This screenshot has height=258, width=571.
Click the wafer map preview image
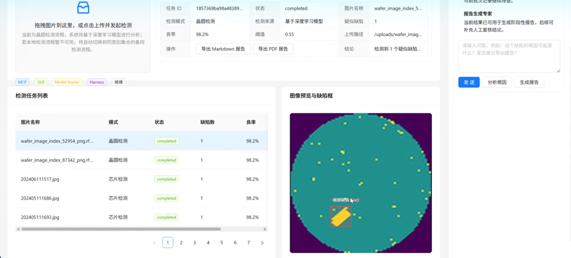pos(361,183)
